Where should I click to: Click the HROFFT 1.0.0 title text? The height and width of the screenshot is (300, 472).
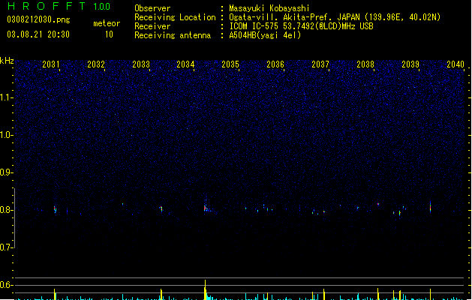point(59,6)
